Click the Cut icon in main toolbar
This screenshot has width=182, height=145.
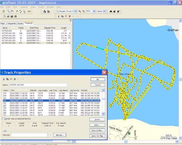coord(59,16)
